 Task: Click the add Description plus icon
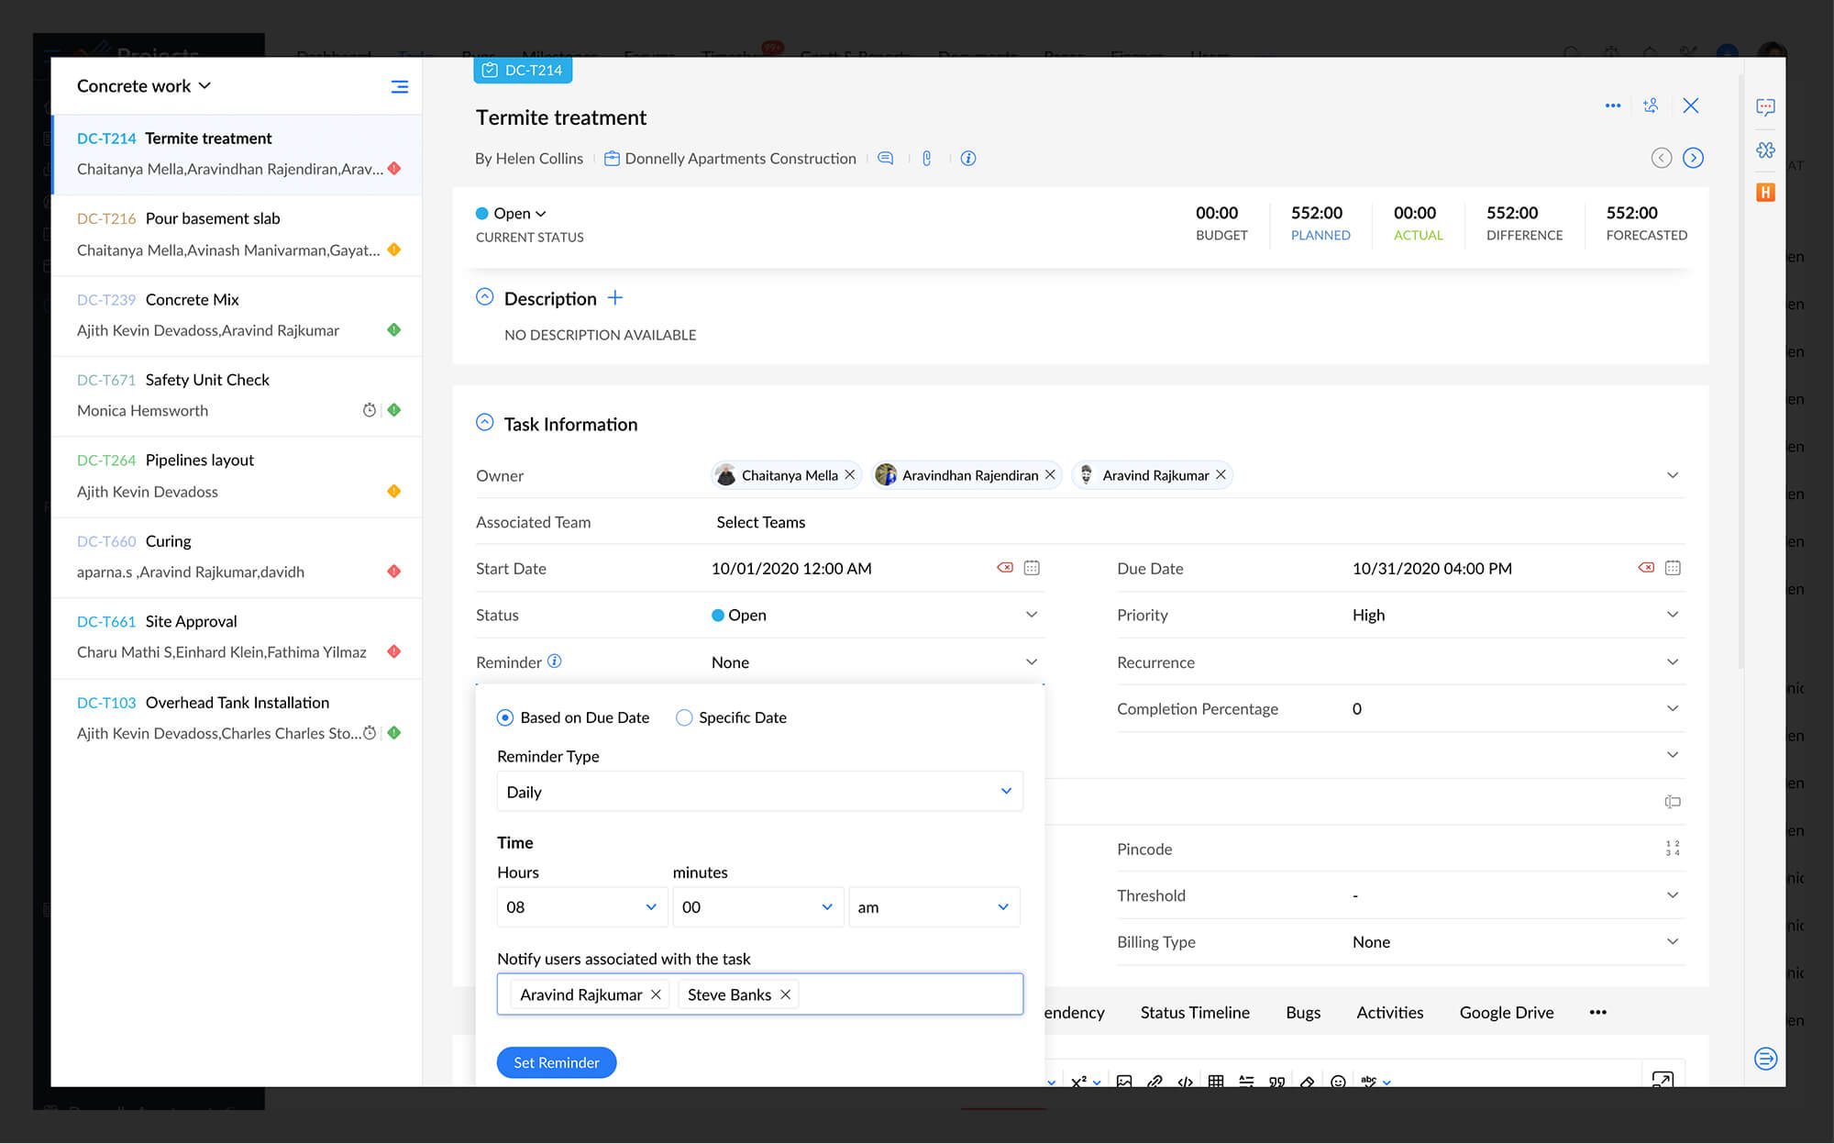(614, 298)
